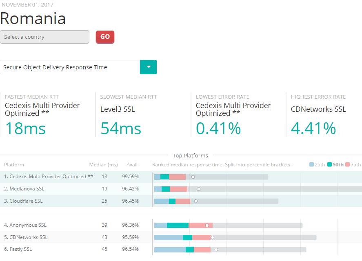362x261 pixels.
Task: Click the Romania page heading
Action: pyautogui.click(x=33, y=18)
